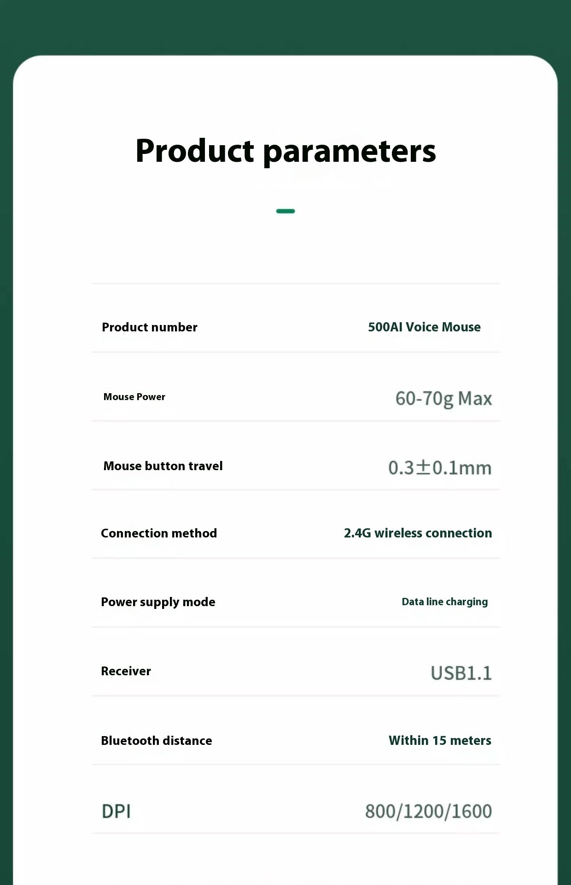Viewport: 571px width, 885px height.
Task: Select the "Bluetooth distance" label
Action: point(157,741)
